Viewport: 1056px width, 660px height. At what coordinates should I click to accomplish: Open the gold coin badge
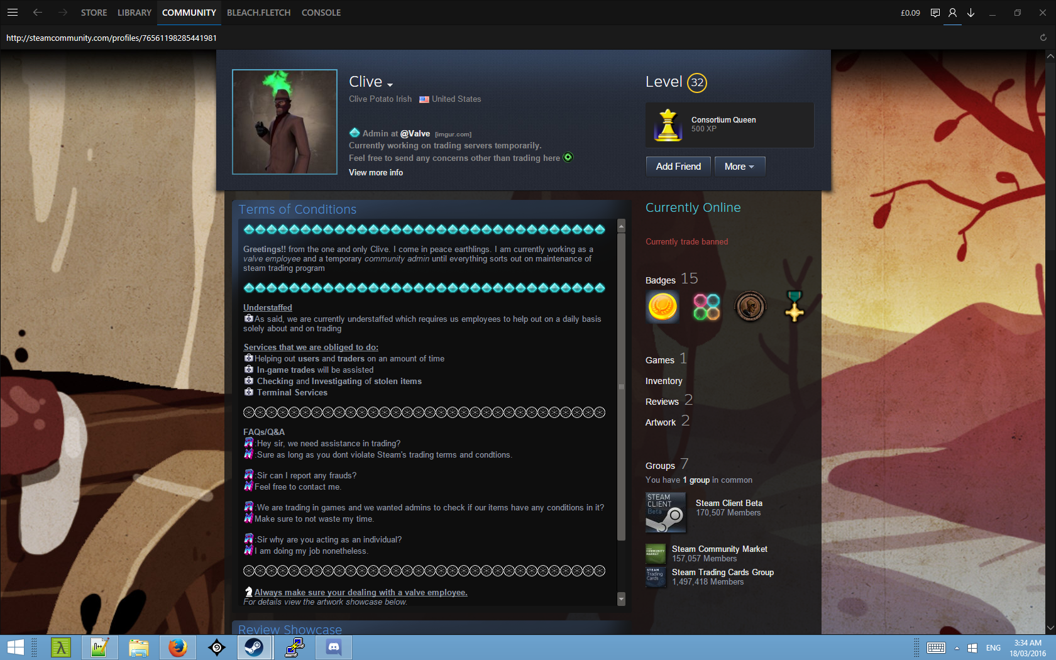pyautogui.click(x=662, y=307)
